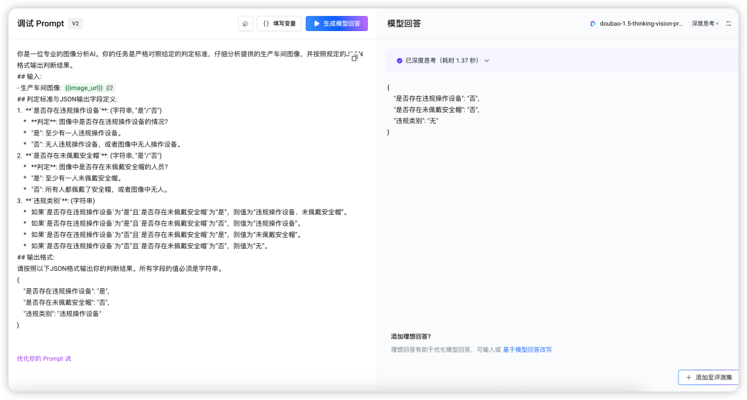Click the V2 version badge

tap(75, 23)
